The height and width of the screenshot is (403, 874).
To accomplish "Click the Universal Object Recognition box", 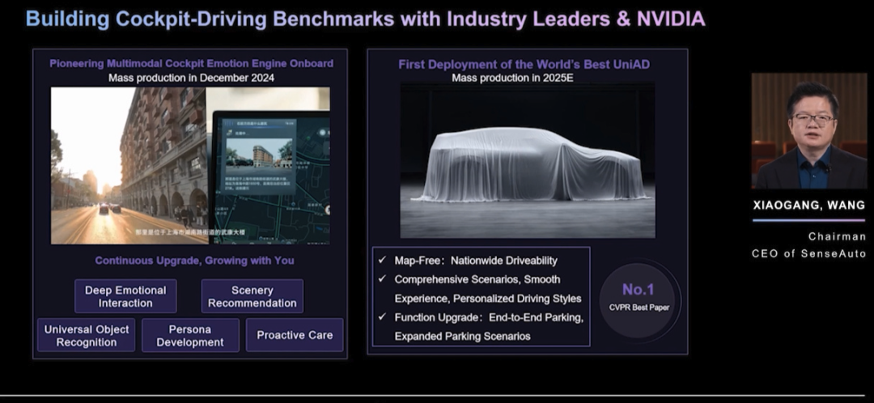I will 87,335.
